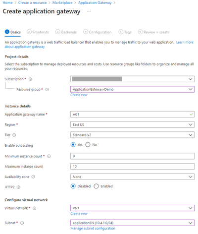198x234 pixels.
Task: Set HTTP2 to Enabled
Action: [x=96, y=186]
